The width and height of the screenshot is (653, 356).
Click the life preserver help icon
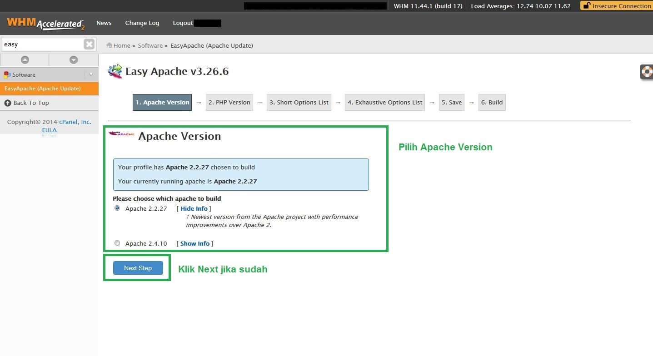(x=647, y=72)
